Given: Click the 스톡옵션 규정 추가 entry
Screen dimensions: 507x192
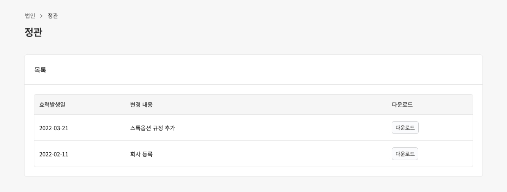Looking at the screenshot, I should click(x=153, y=128).
